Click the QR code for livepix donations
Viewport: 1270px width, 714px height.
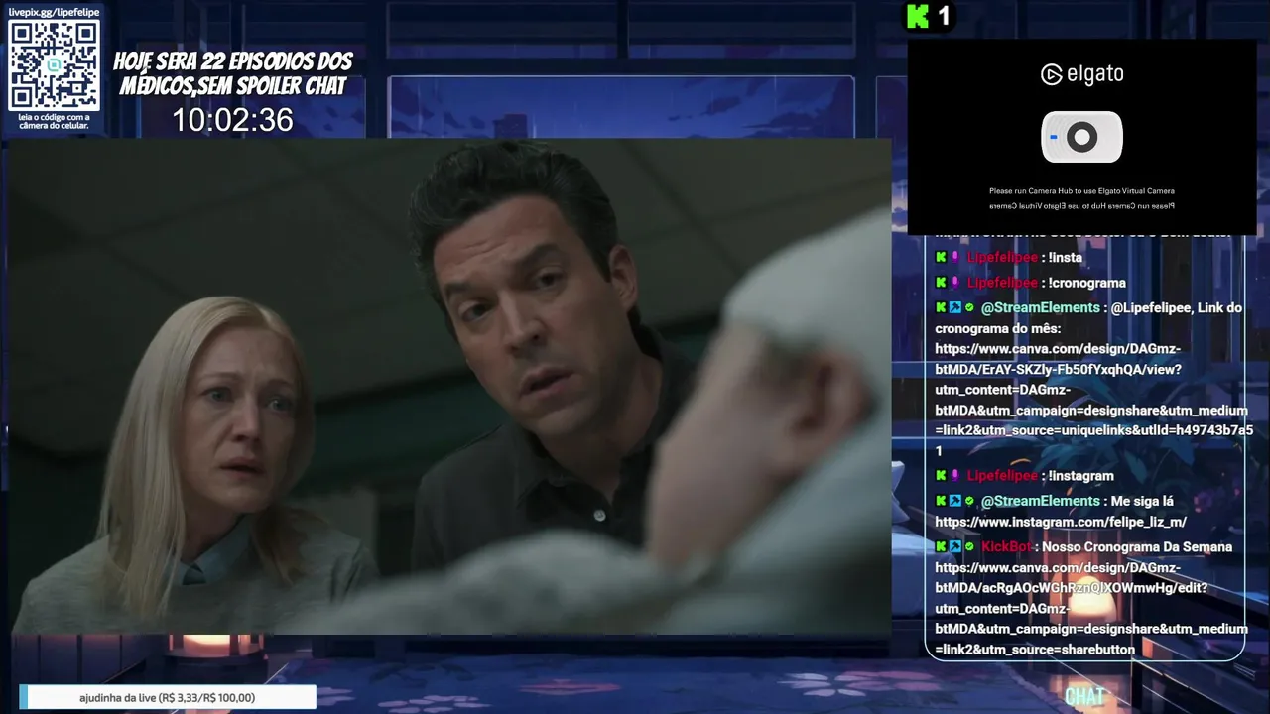(x=54, y=65)
